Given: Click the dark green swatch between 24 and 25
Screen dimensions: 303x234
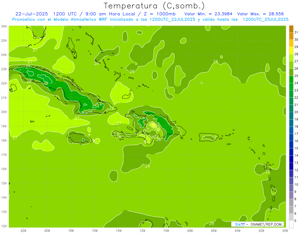Looking at the screenshot, I should [291, 79].
